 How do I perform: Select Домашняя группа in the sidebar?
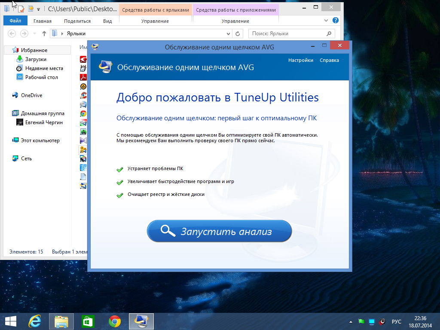[x=43, y=113]
